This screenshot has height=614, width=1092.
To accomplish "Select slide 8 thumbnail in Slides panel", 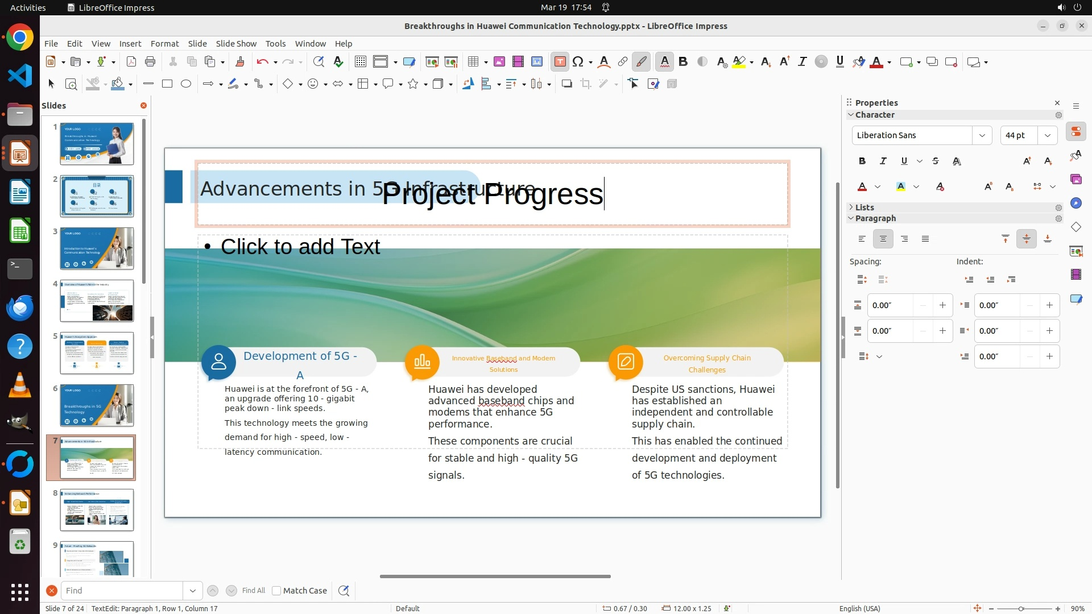I will pyautogui.click(x=97, y=510).
